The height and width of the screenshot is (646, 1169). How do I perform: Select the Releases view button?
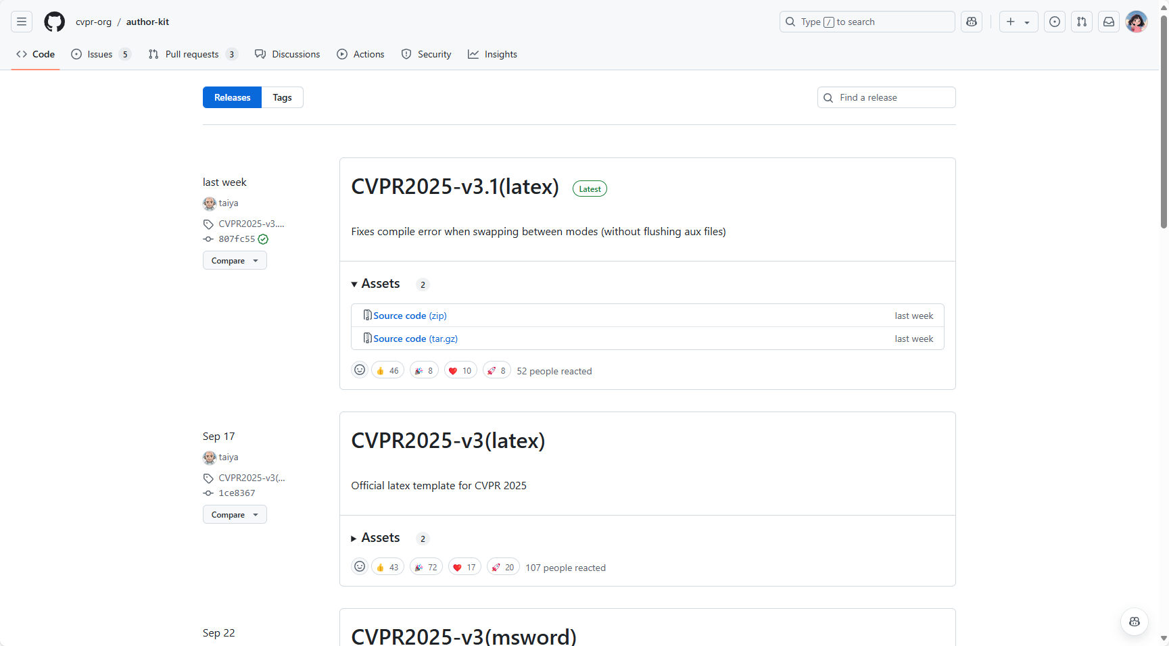(232, 97)
